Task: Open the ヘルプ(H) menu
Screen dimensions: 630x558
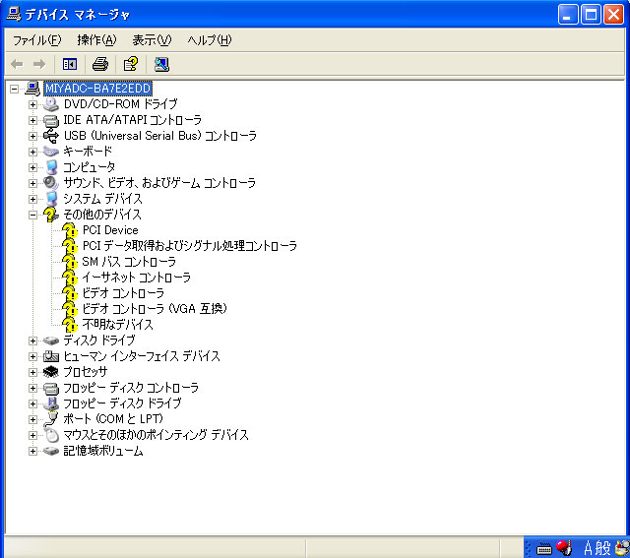Action: 210,40
